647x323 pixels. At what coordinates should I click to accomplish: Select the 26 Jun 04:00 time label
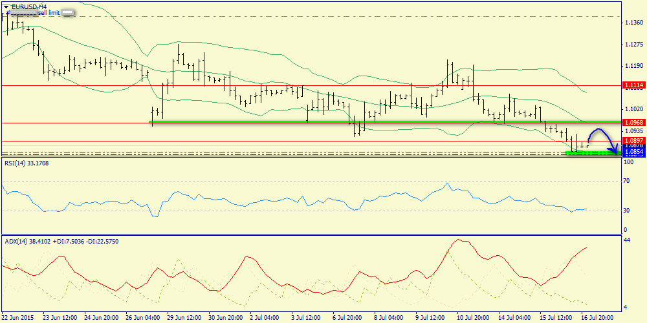[x=143, y=318]
